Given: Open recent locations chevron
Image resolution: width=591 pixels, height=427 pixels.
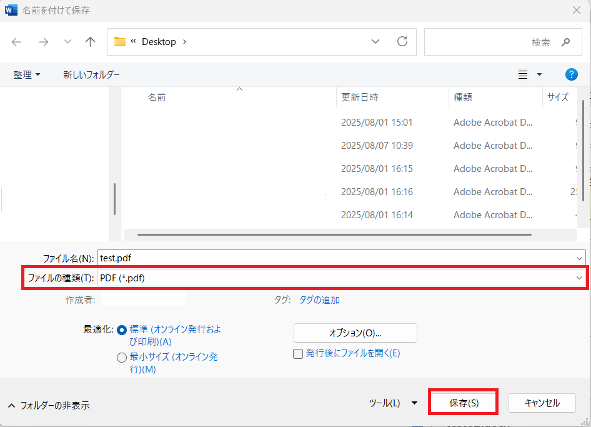Looking at the screenshot, I should click(x=67, y=41).
